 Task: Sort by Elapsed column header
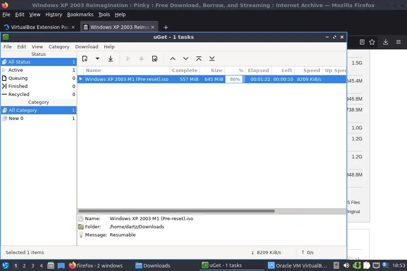coord(259,70)
